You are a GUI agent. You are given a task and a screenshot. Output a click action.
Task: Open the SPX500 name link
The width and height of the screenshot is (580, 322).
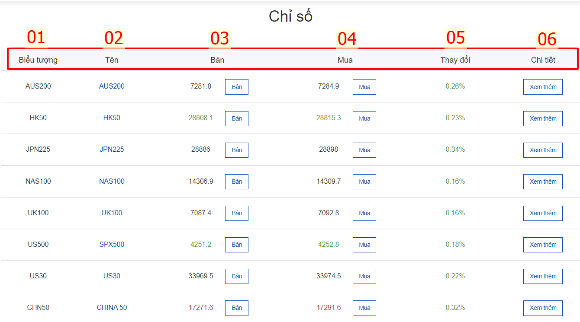(x=112, y=244)
